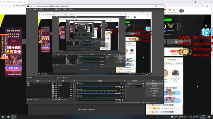This screenshot has width=213, height=119.
Task: Reload the Chrome page
Action: point(10,6)
